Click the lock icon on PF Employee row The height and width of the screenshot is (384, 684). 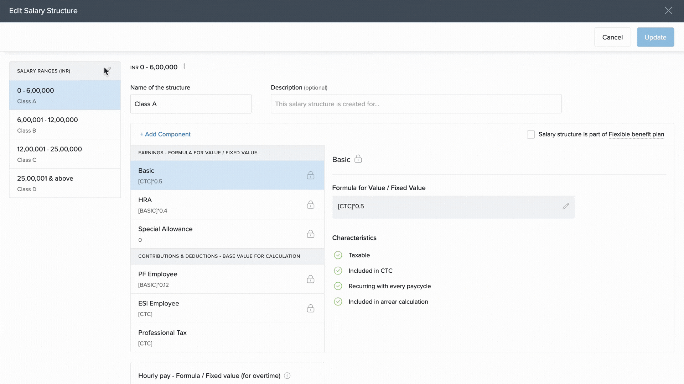pos(310,279)
